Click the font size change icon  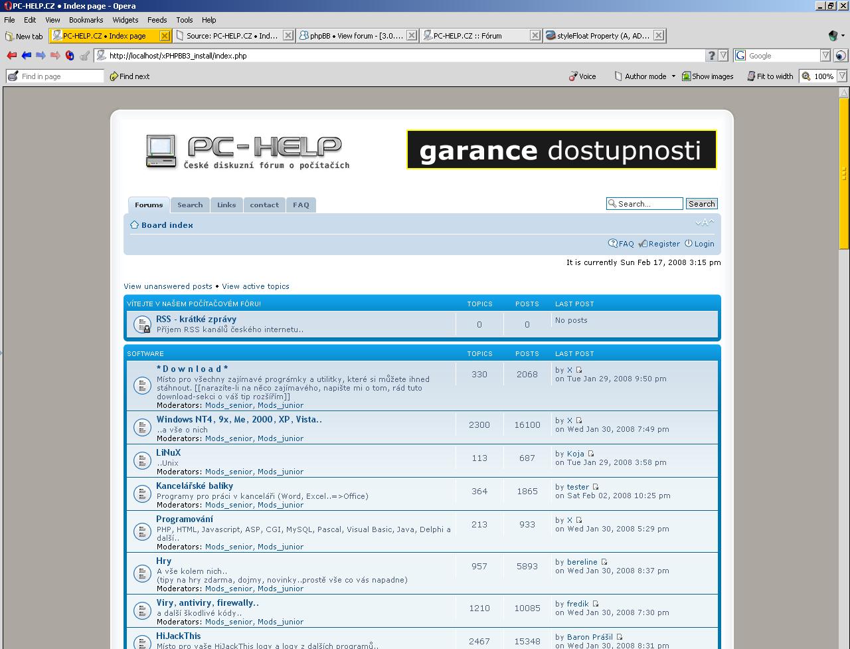tap(705, 223)
